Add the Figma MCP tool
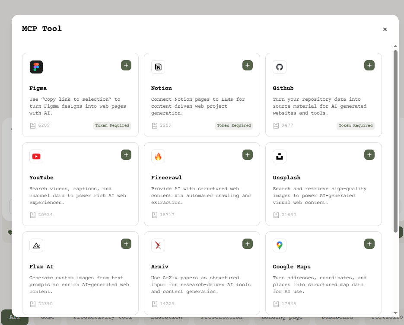The width and height of the screenshot is (404, 325). click(126, 65)
